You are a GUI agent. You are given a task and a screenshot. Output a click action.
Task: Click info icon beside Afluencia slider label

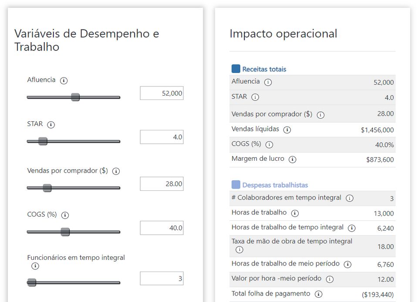pos(64,80)
